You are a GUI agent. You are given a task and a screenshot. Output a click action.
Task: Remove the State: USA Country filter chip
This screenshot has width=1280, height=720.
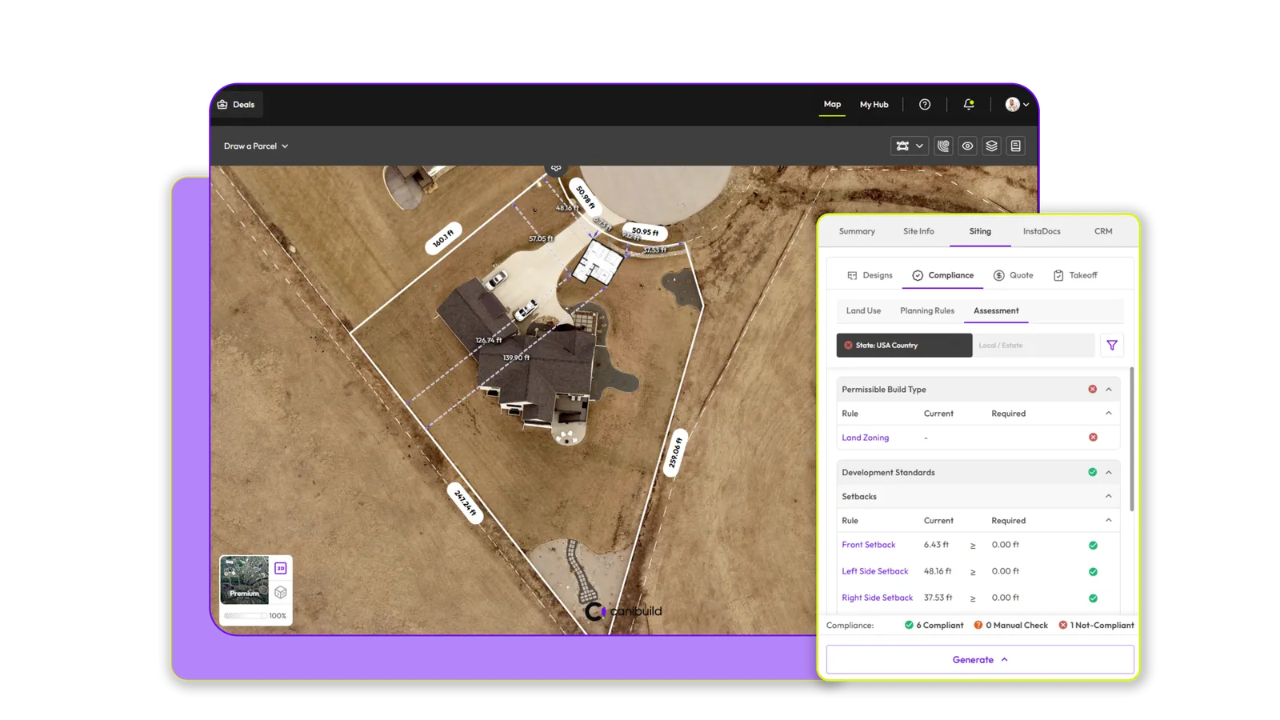849,346
